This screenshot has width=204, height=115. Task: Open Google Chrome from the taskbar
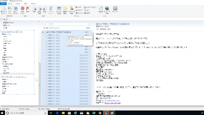coord(100,113)
